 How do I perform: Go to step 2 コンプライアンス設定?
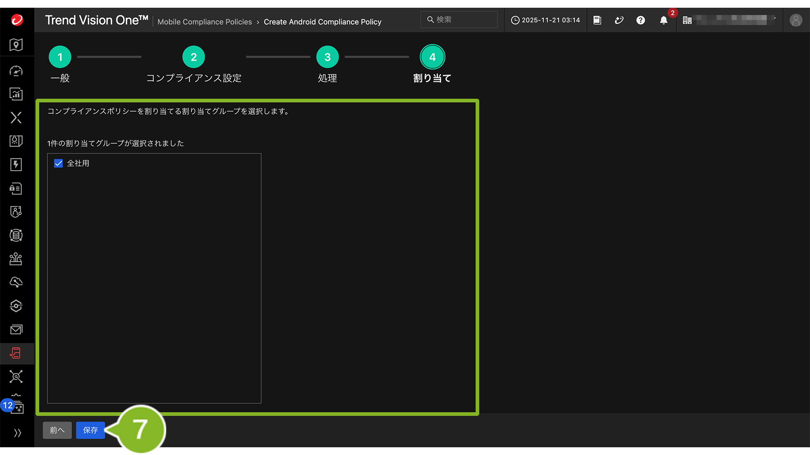click(194, 57)
